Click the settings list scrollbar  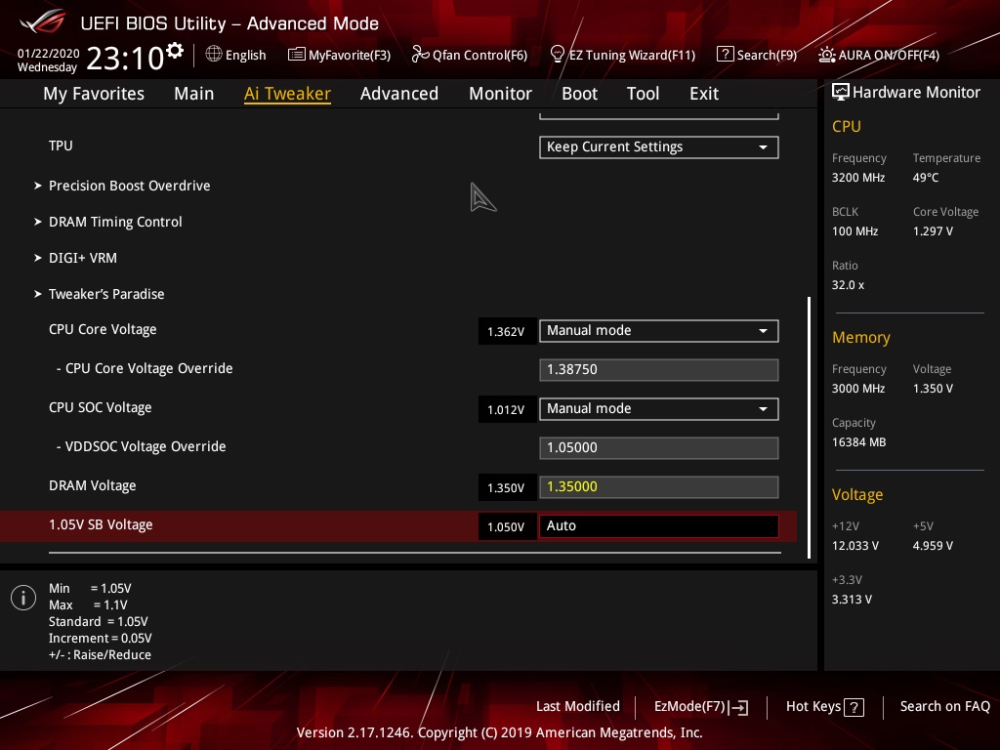(810, 428)
